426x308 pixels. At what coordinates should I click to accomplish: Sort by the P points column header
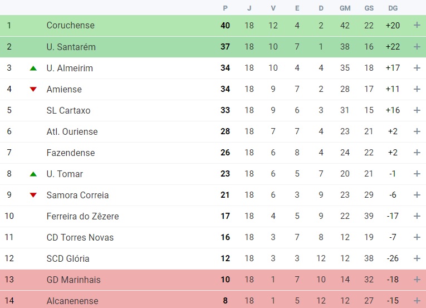coord(225,8)
